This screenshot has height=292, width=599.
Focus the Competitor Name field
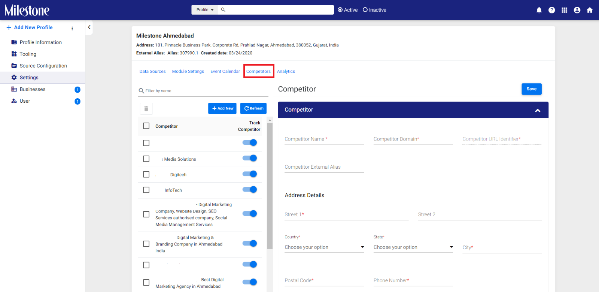point(324,139)
